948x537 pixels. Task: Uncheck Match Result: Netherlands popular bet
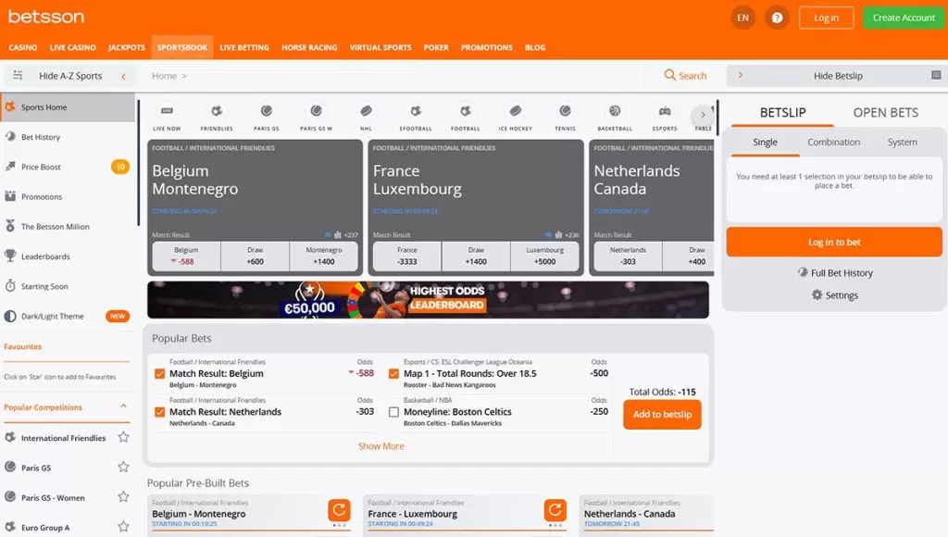[159, 412]
